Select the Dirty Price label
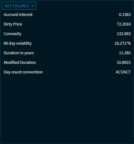134x144 pixels. click(13, 24)
